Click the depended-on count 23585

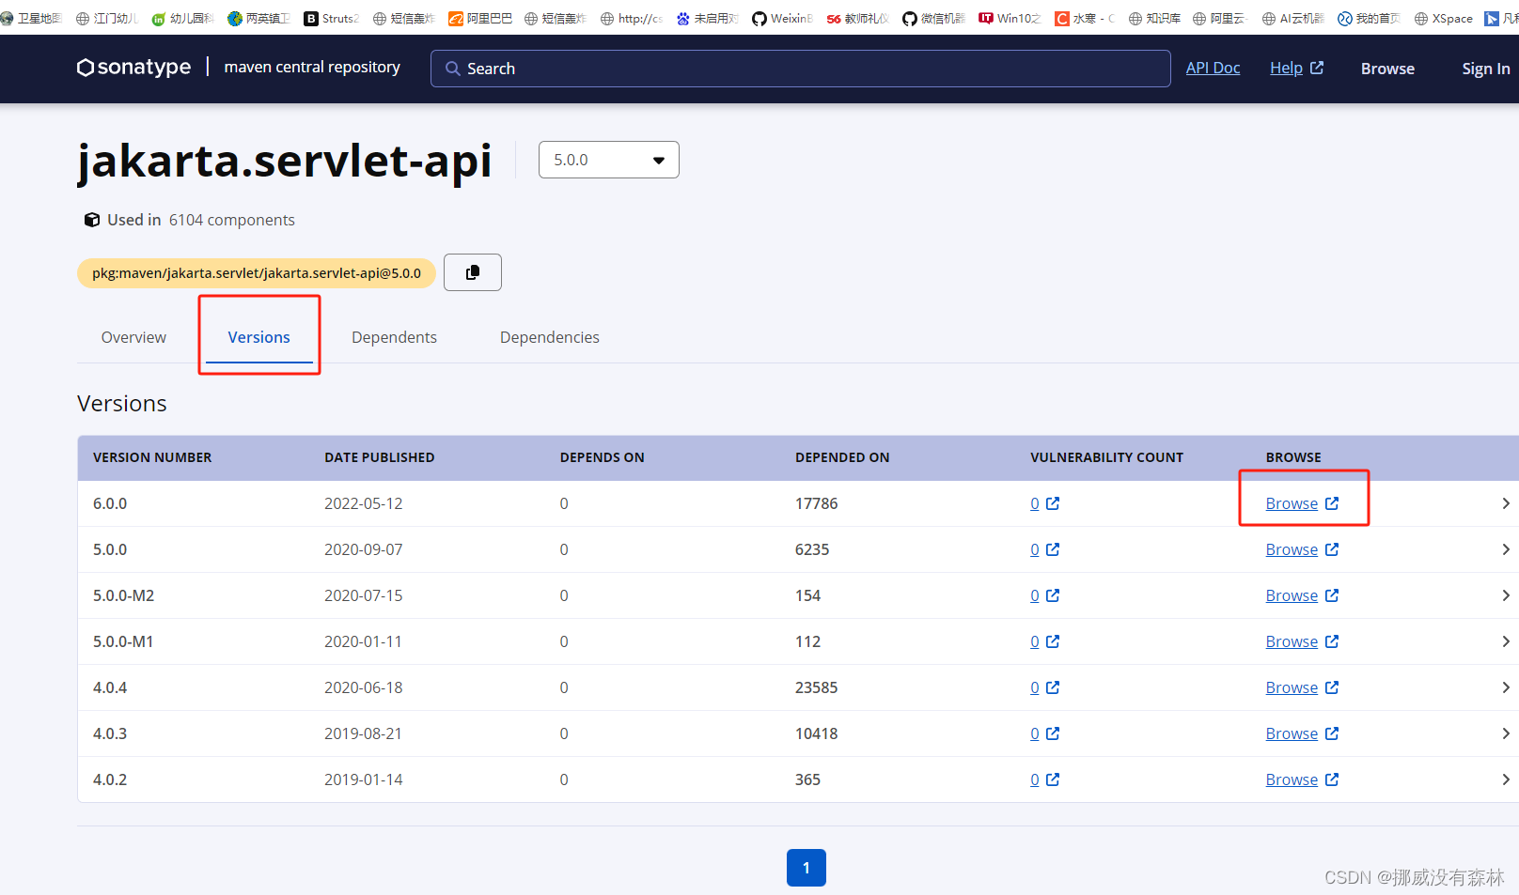coord(816,687)
